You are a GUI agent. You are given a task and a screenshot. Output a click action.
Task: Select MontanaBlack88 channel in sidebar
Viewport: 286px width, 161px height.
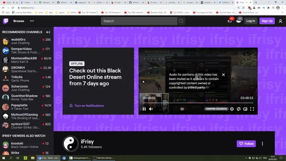click(24, 60)
